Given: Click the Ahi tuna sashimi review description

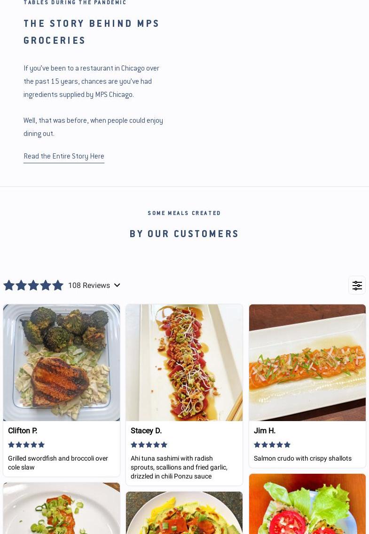Looking at the screenshot, I should (179, 467).
